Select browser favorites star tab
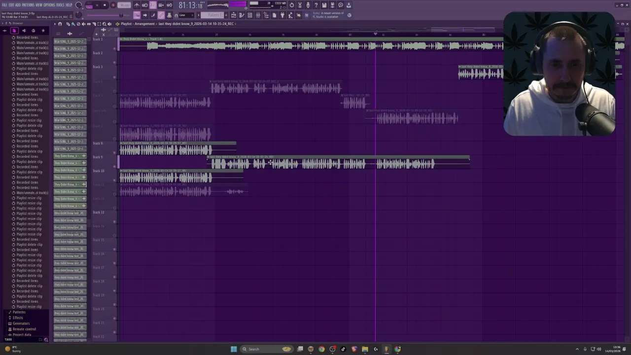Image resolution: width=631 pixels, height=355 pixels. point(43,31)
